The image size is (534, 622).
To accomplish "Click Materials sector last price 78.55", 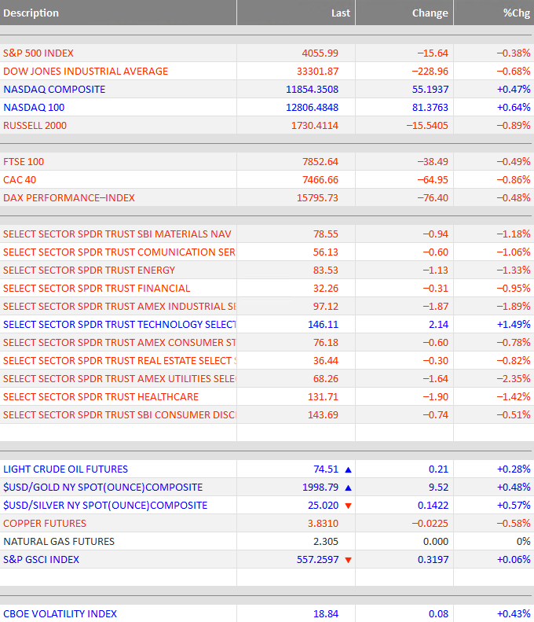I will (x=326, y=234).
